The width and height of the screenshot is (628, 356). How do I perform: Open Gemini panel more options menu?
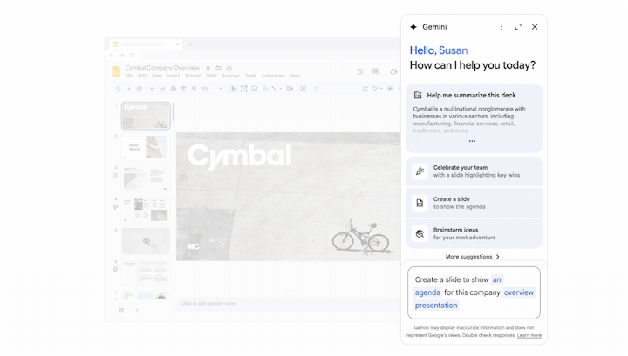coord(502,27)
